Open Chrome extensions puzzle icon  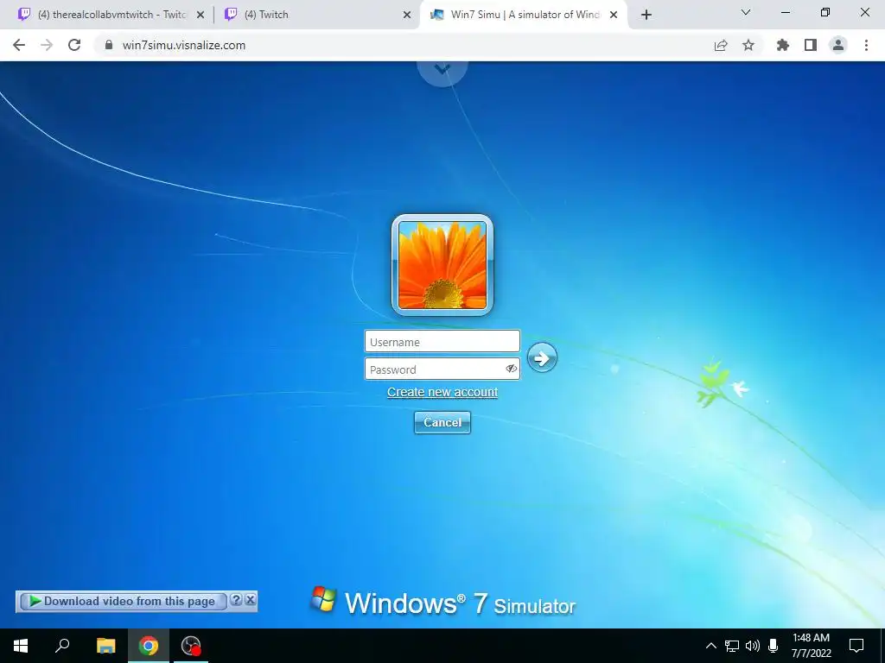coord(782,45)
